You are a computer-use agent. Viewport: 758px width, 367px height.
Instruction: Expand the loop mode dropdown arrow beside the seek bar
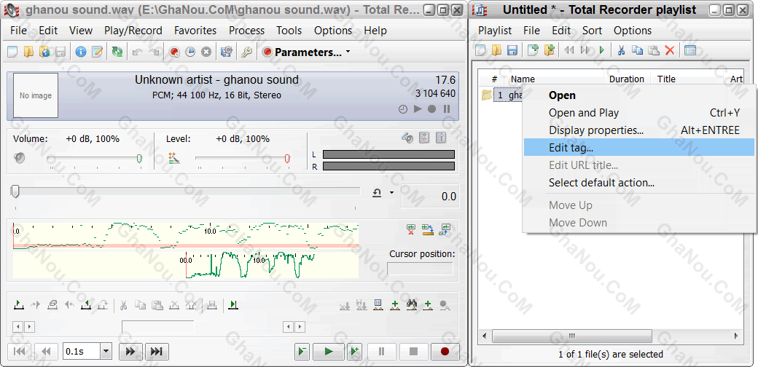point(391,193)
